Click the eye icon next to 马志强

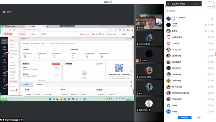pyautogui.click(x=206, y=25)
